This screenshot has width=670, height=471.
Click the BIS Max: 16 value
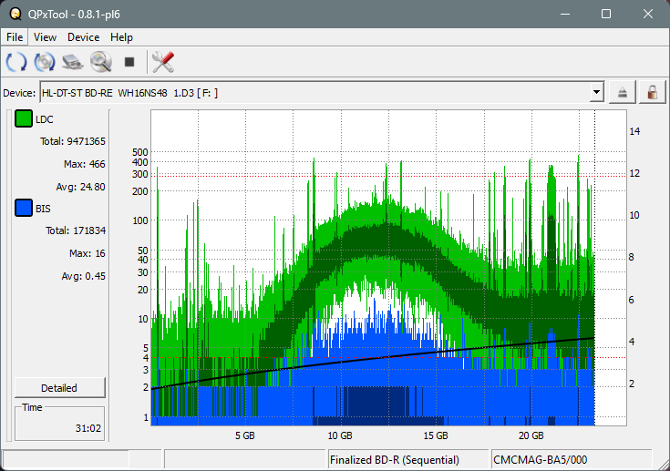88,253
